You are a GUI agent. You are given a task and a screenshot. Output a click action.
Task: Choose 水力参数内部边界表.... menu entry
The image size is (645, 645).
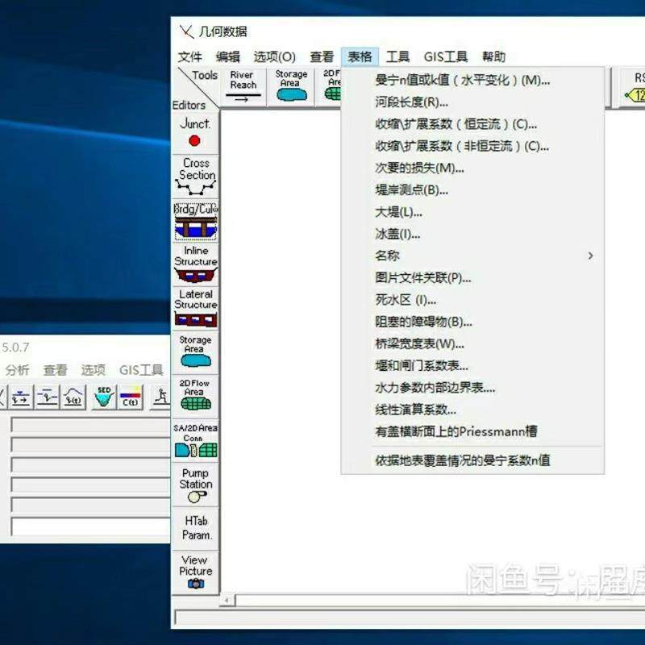pyautogui.click(x=472, y=388)
